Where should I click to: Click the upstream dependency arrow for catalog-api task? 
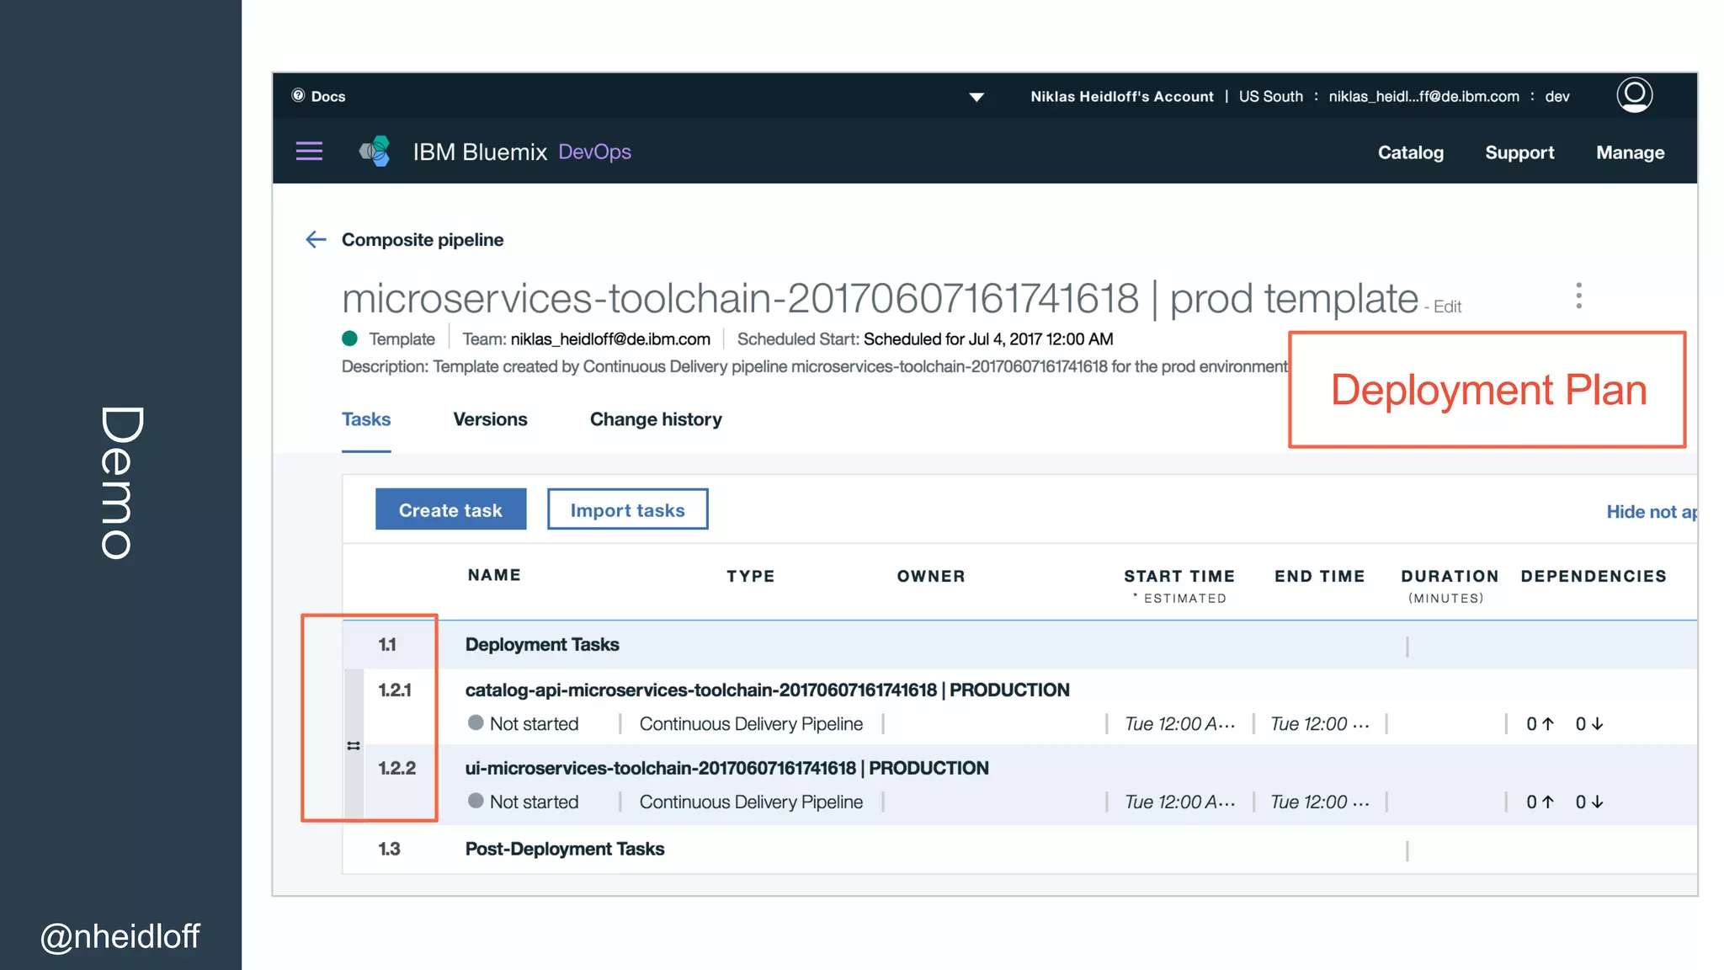click(1547, 724)
